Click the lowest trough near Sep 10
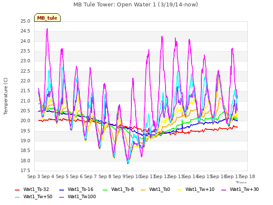This screenshot has width=273, height=205. (x=128, y=163)
